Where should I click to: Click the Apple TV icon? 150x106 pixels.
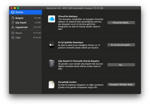pyautogui.click(x=51, y=45)
